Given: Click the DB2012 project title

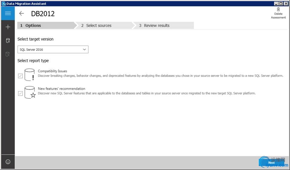Looking at the screenshot, I should tap(43, 14).
